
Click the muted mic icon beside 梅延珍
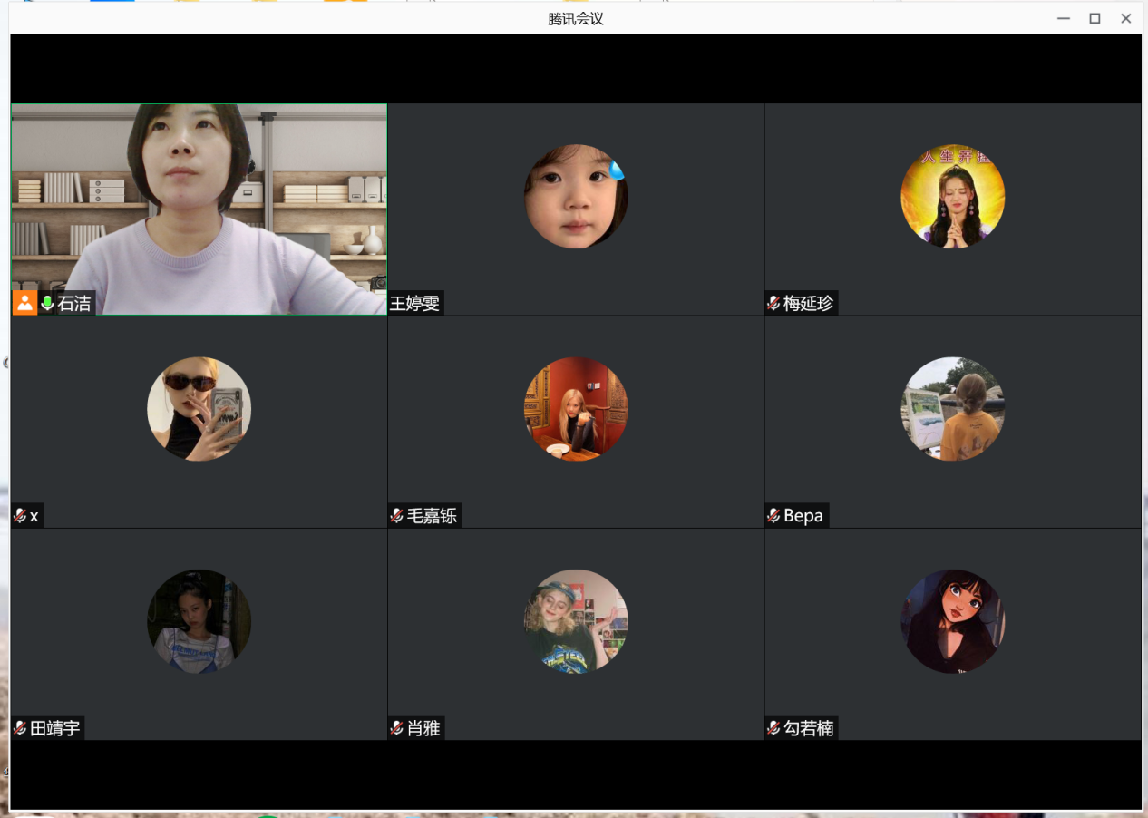click(x=773, y=304)
